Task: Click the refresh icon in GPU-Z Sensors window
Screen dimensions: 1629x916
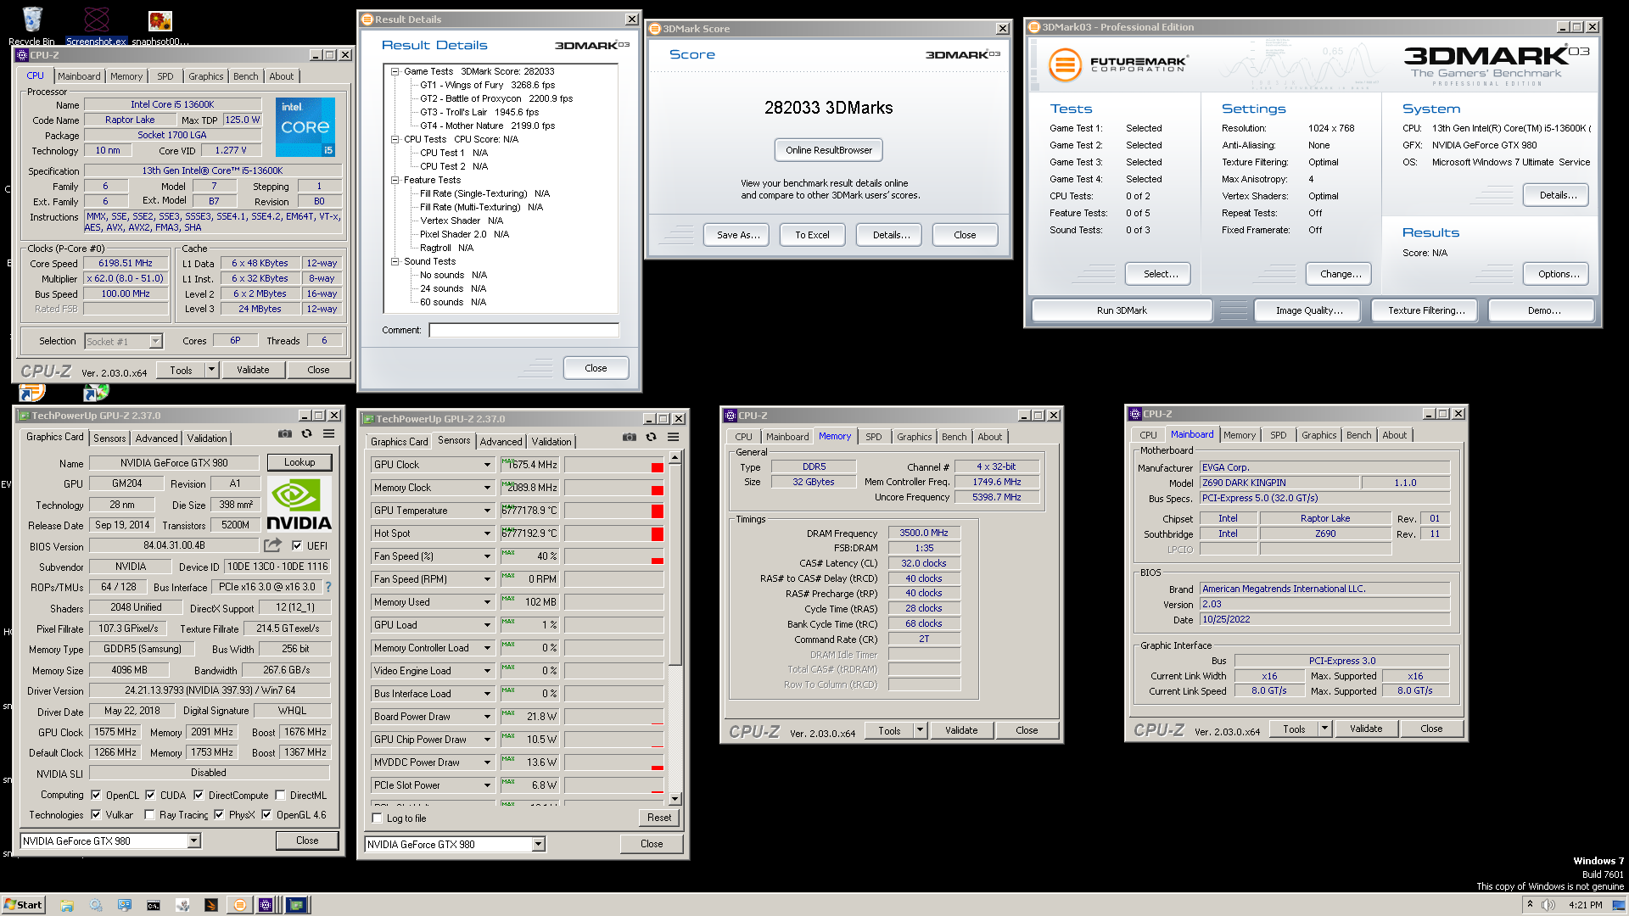Action: point(651,438)
